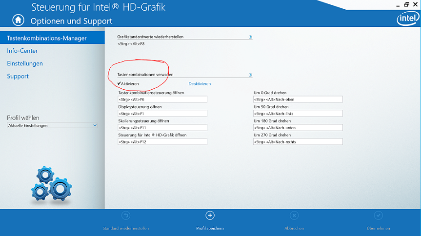This screenshot has width=421, height=236.
Task: Expand the Profil wählen dropdown
Action: (x=52, y=125)
